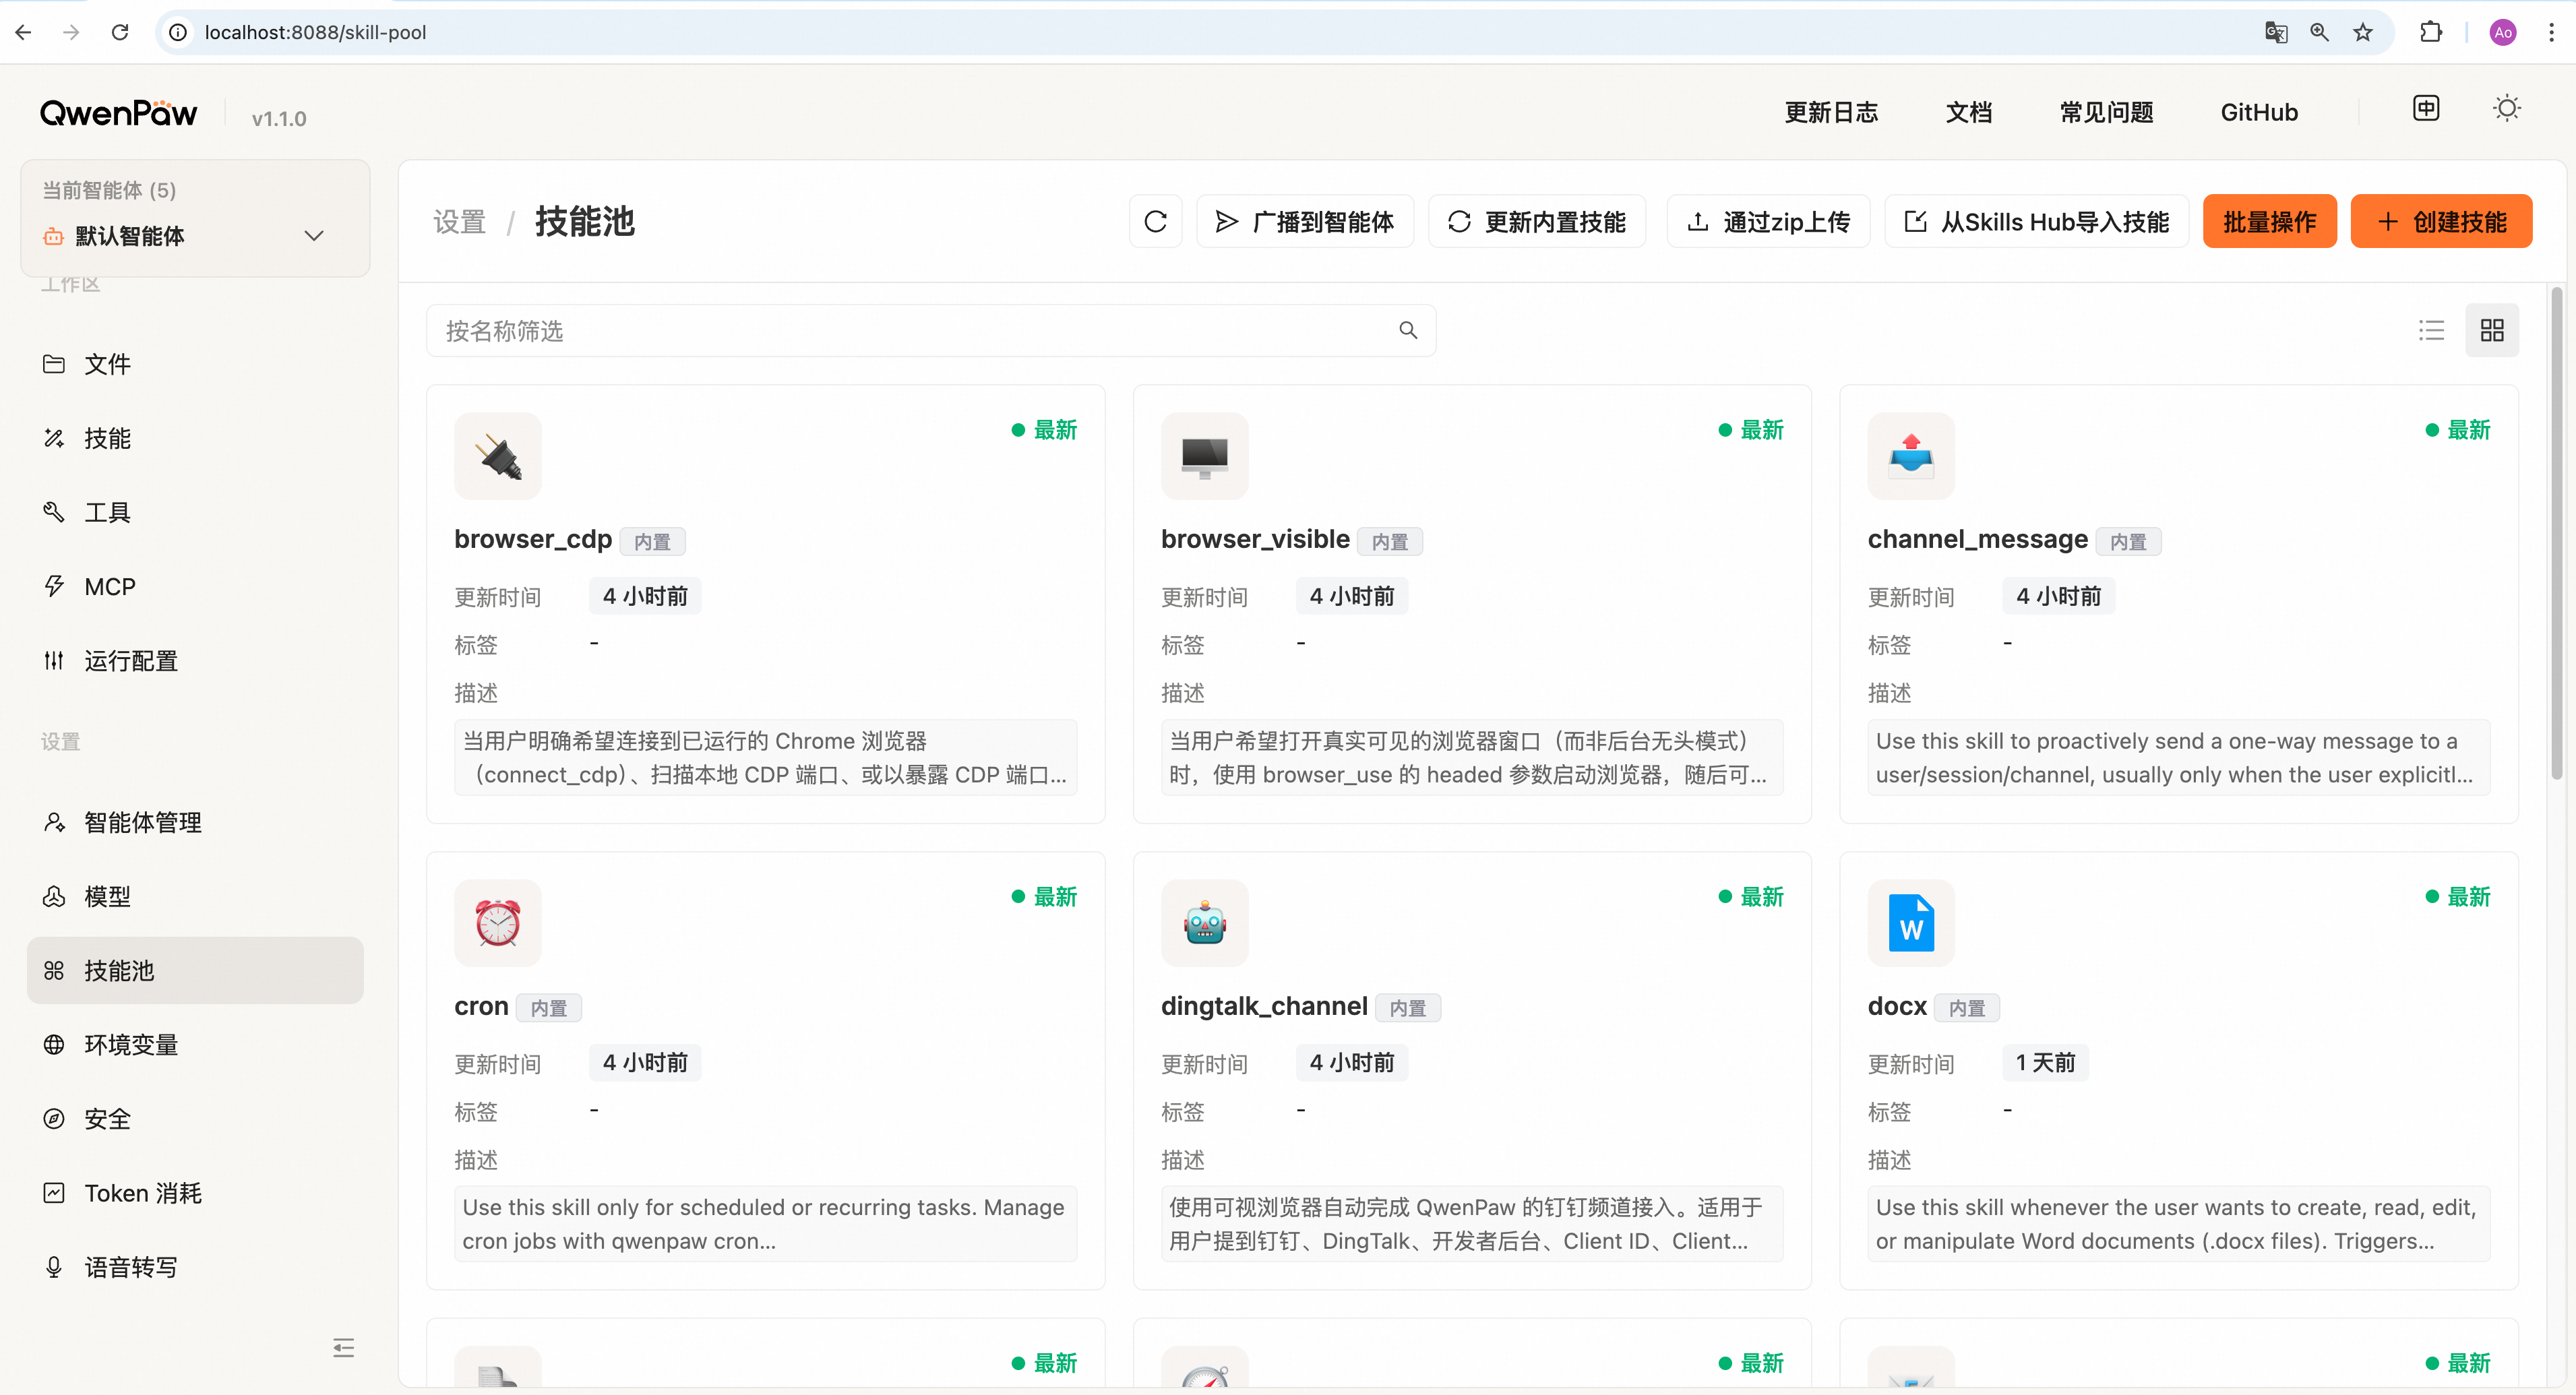
Task: Switch to grid view layout
Action: (x=2492, y=330)
